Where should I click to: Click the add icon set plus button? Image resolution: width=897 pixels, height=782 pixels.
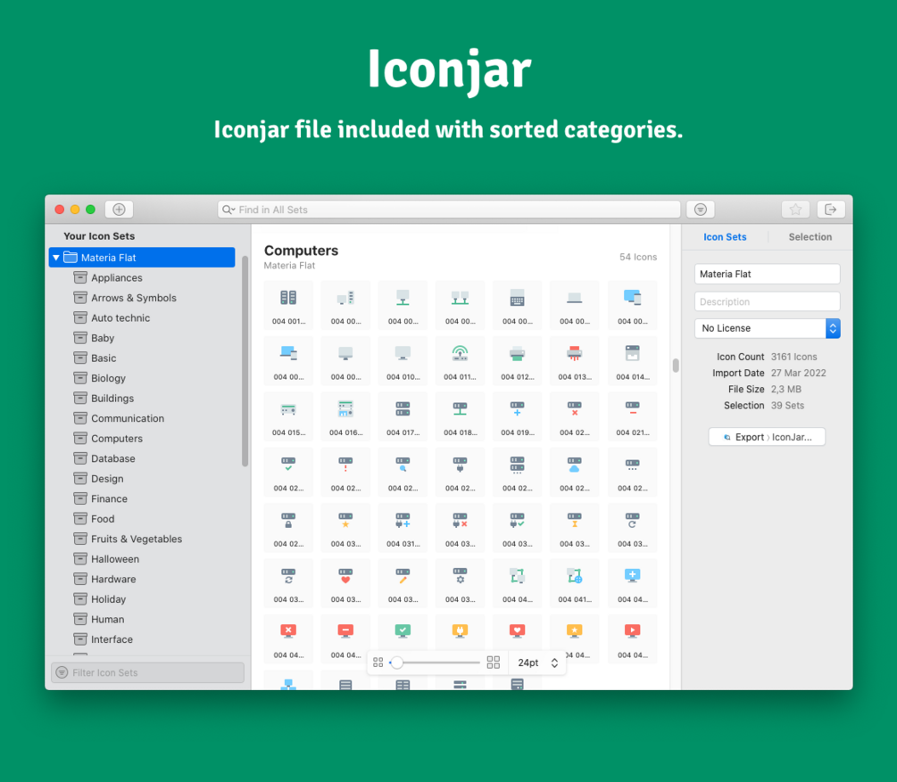click(x=119, y=210)
